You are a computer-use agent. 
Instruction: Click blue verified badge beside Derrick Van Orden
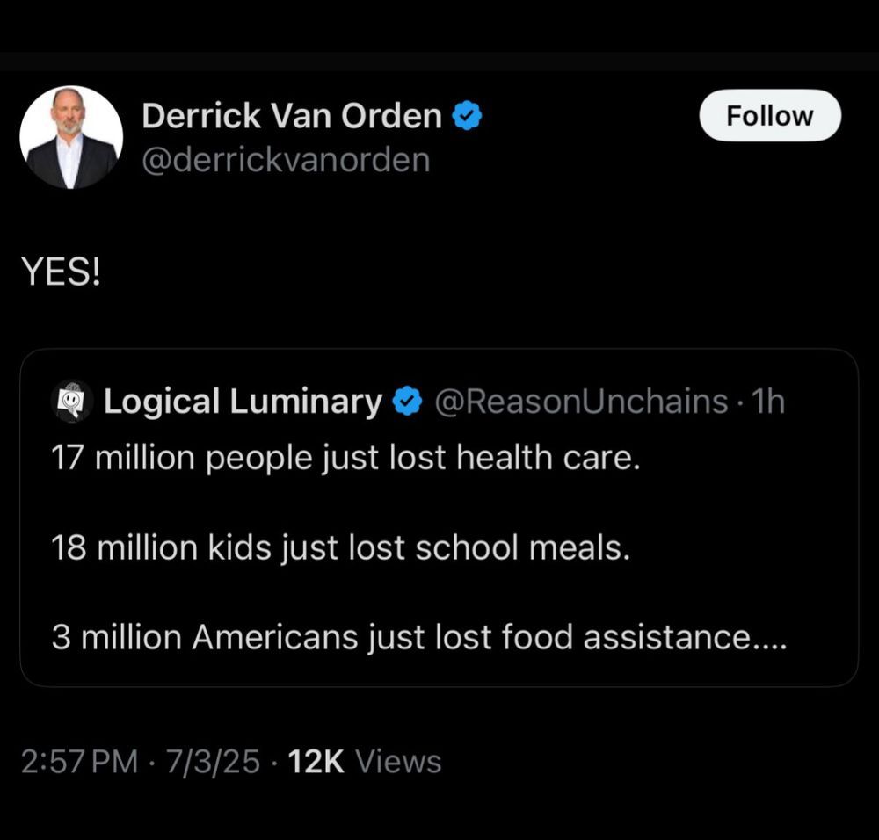point(467,115)
